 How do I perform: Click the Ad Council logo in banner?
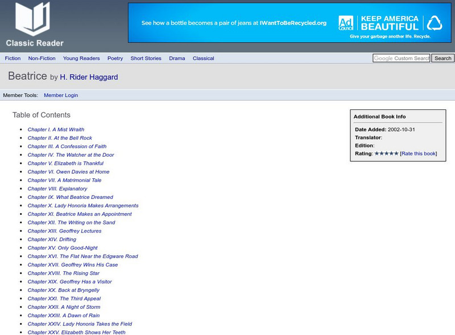(346, 23)
